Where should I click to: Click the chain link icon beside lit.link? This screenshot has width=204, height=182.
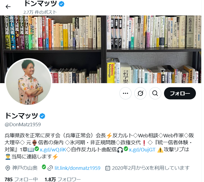[x=50, y=168]
